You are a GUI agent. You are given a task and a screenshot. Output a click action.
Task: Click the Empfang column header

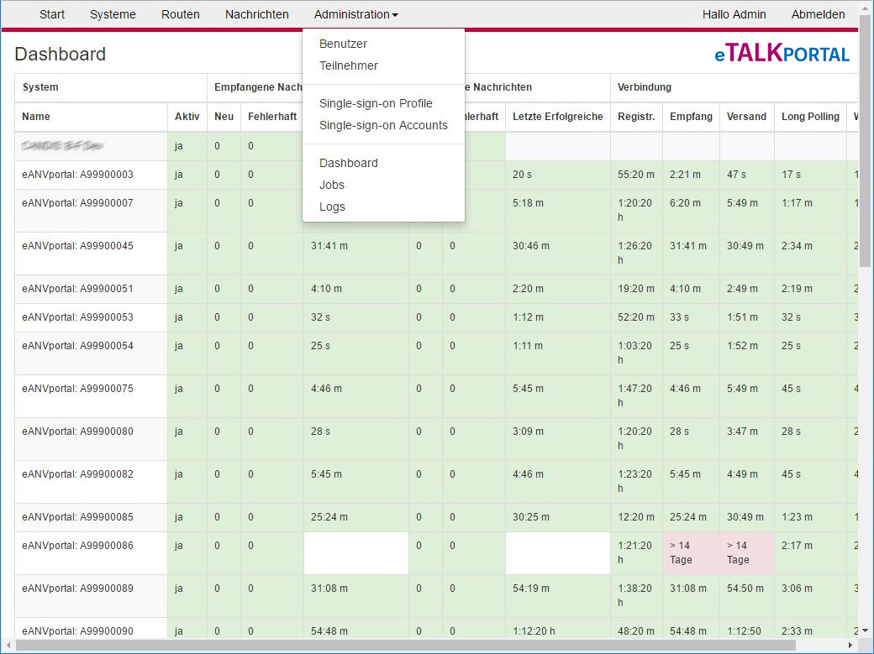coord(691,117)
